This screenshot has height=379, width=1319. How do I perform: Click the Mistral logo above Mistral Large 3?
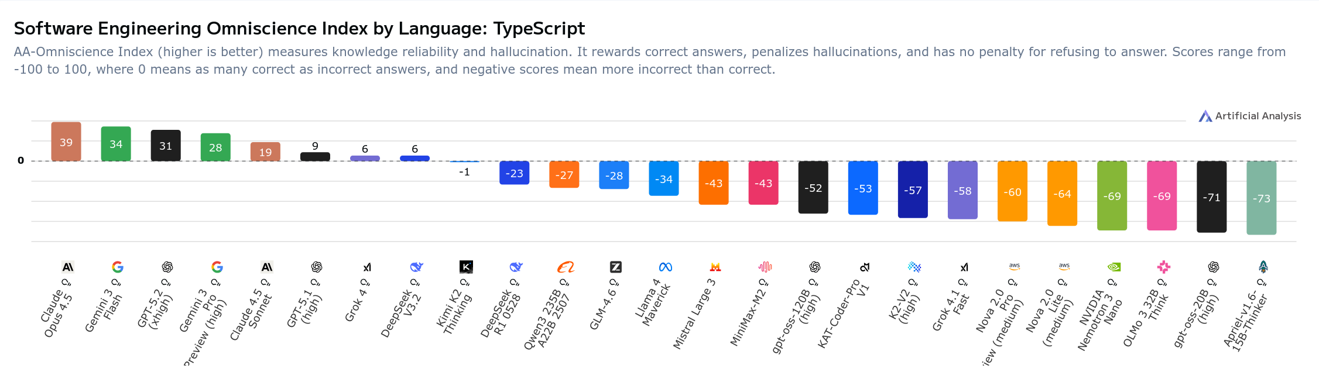[x=715, y=267]
